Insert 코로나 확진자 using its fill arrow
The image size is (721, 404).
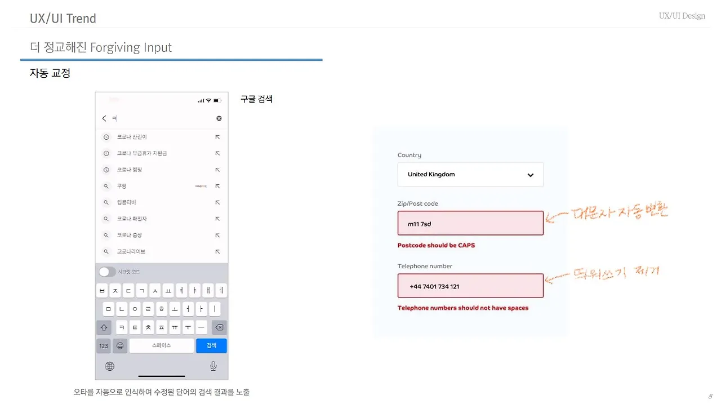217,219
